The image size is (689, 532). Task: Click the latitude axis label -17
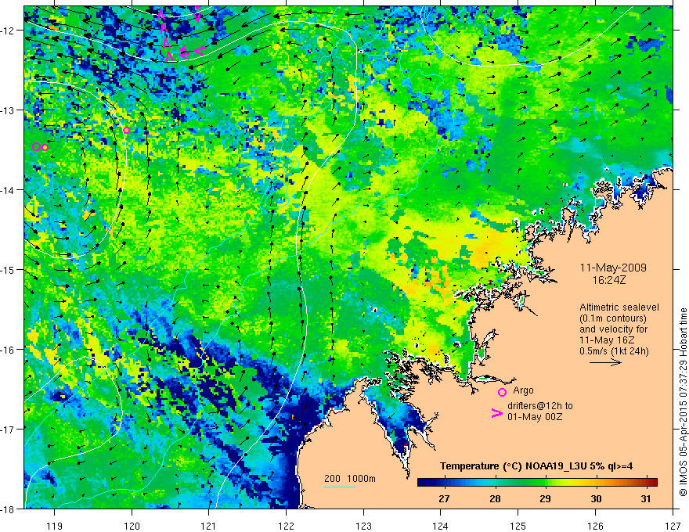point(9,429)
